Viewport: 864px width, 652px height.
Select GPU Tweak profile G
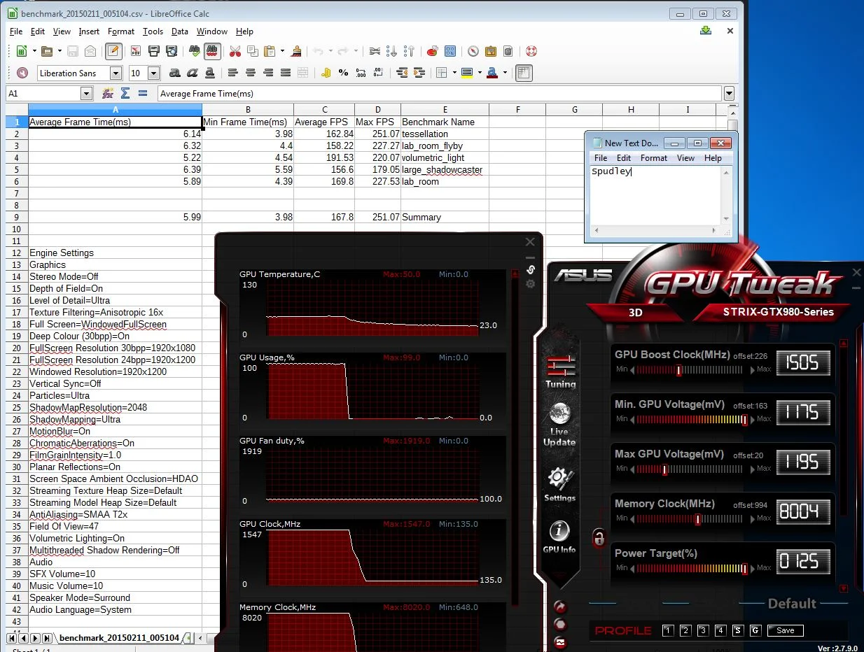[x=755, y=630]
